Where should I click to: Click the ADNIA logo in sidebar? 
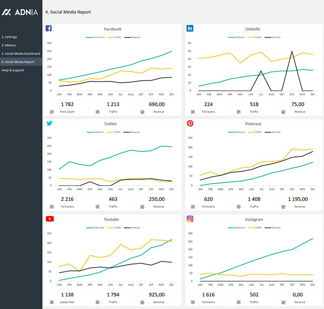(21, 12)
